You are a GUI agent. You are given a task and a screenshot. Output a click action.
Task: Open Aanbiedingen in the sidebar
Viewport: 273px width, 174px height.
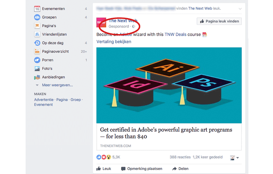(54, 77)
